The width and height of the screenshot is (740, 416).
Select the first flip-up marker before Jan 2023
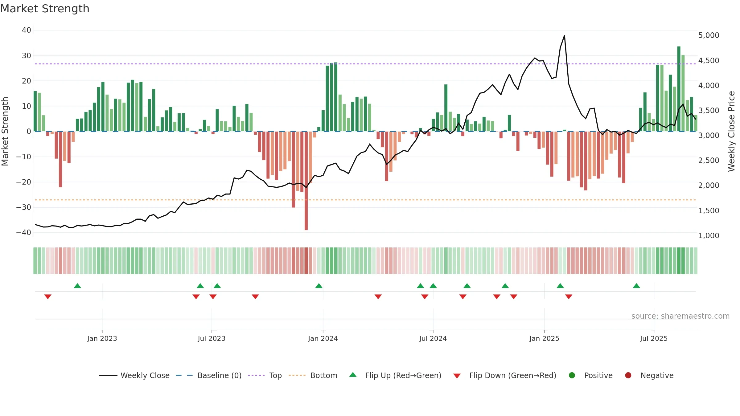pos(77,286)
